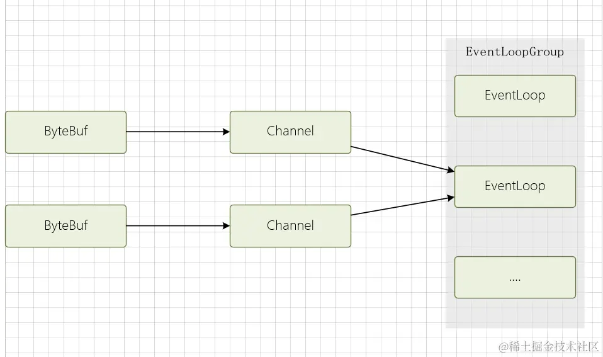Click the upper Channel box

[290, 132]
